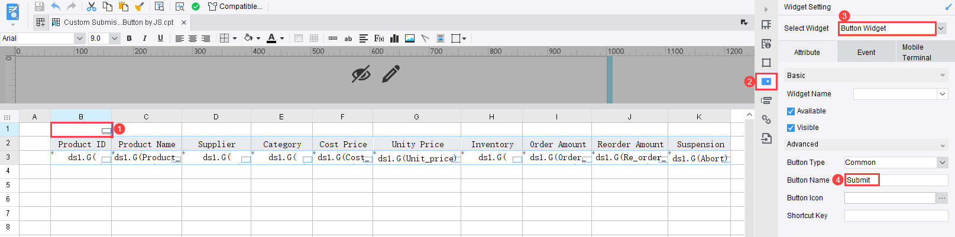
Task: Align cell text right
Action: 206,38
